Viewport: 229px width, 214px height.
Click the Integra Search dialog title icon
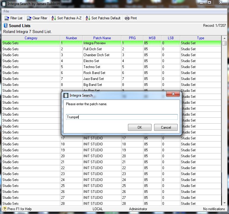(x=66, y=95)
